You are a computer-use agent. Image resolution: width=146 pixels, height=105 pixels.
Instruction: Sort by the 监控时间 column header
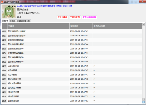[81, 26]
